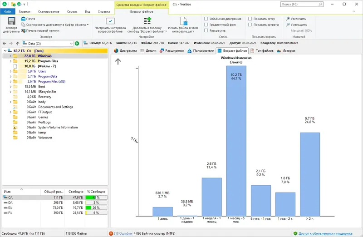Click the Export diagram (Экспорт диаграммы) icon
The height and width of the screenshot is (237, 363).
[11, 21]
